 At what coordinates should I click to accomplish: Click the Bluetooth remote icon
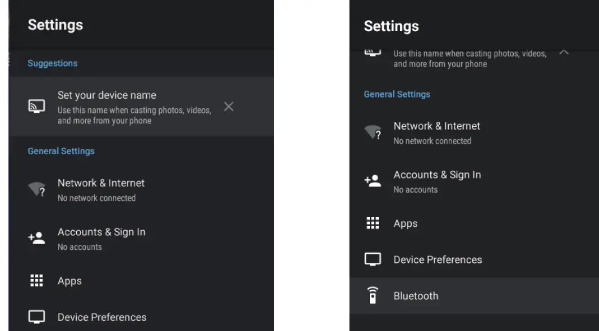pos(373,295)
